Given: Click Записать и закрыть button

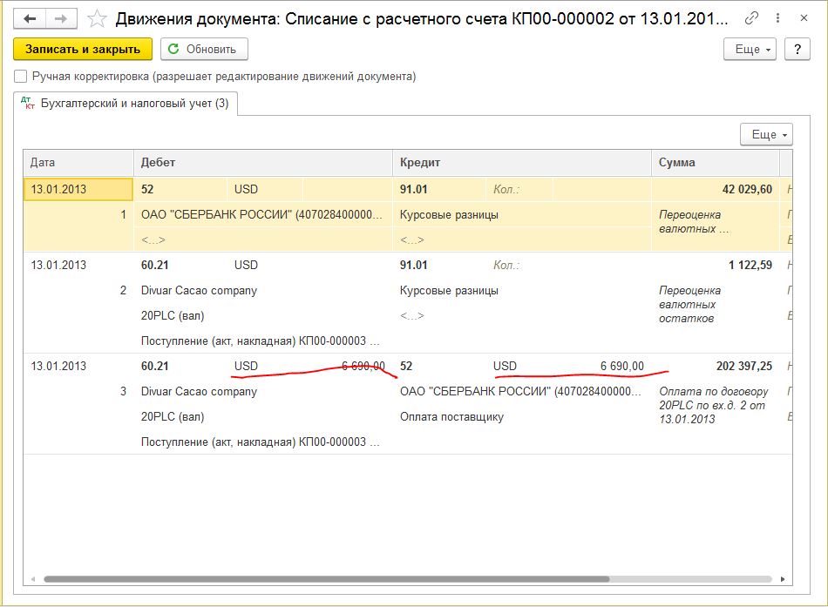Looking at the screenshot, I should [83, 49].
